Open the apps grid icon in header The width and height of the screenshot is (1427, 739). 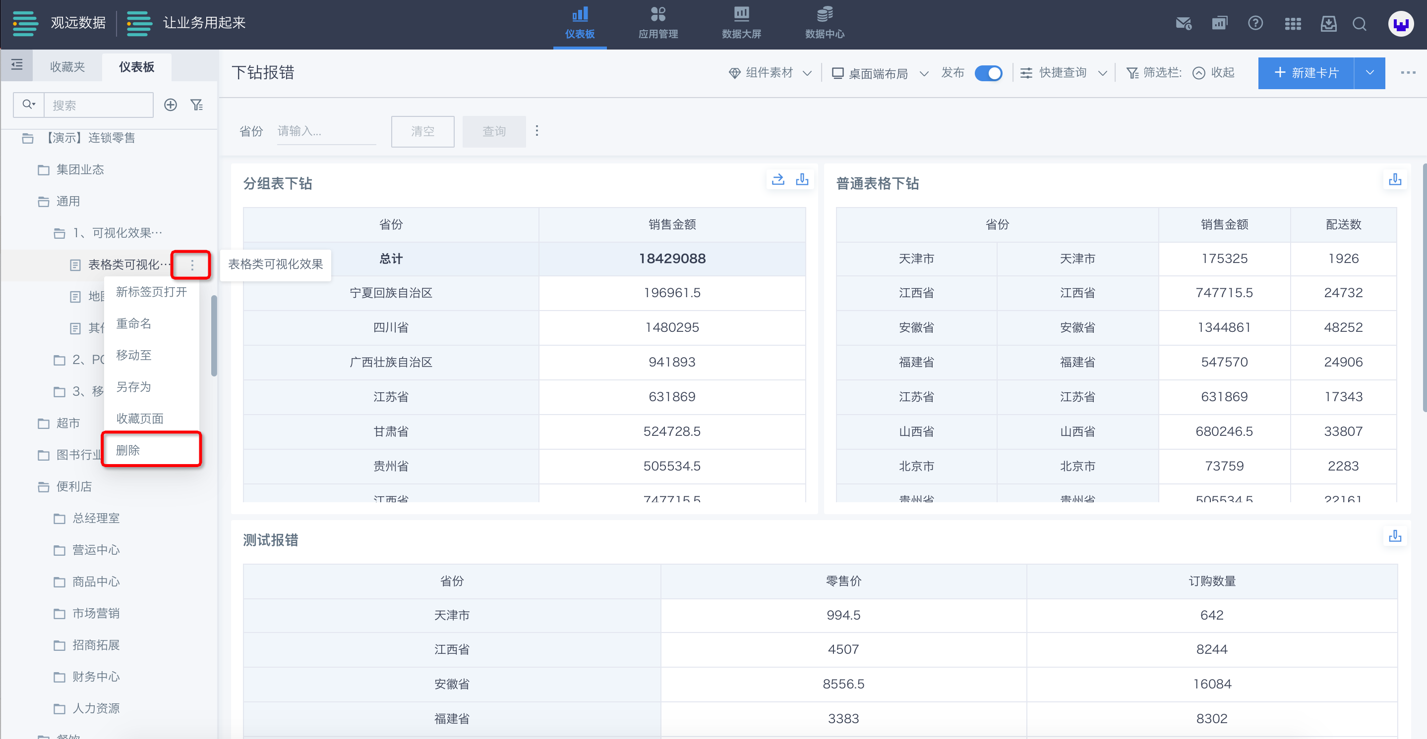(x=1293, y=24)
